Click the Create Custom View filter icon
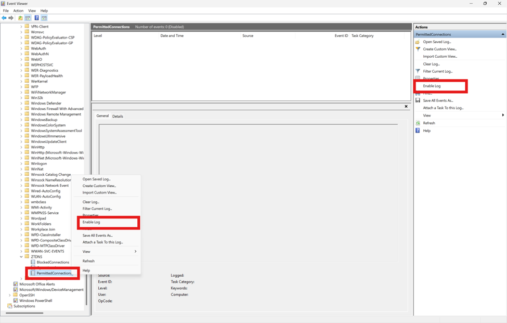 417,48
